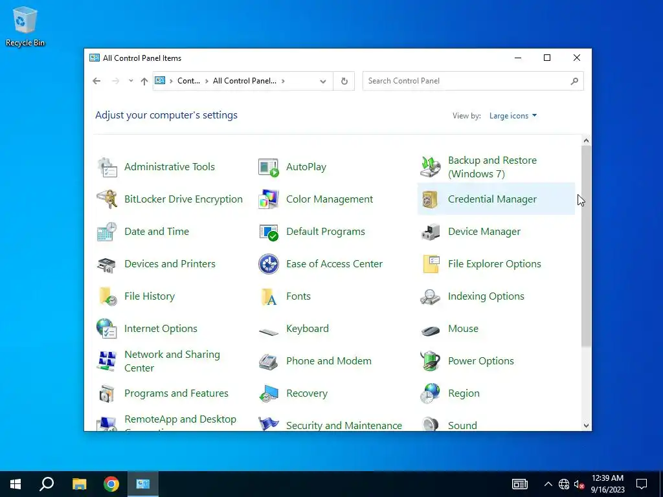The image size is (663, 497).
Task: Open the Power Options battery icon
Action: (431, 361)
